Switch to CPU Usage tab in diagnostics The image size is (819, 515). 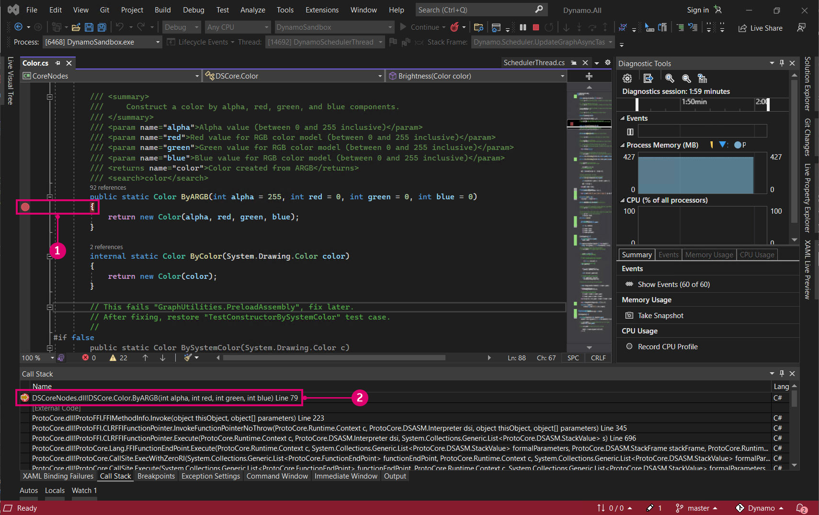[x=757, y=255]
